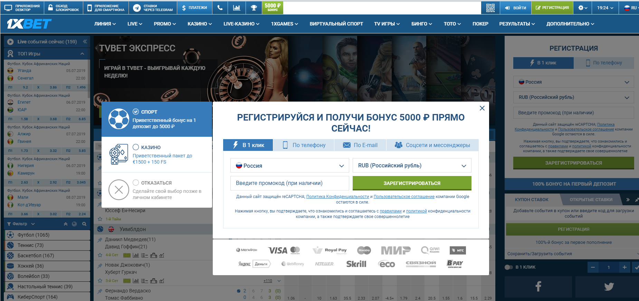This screenshot has width=639, height=301.
Task: Open the statistics chart icon in top bar
Action: 237,8
